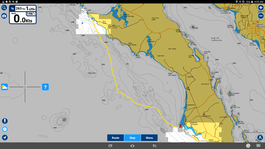Tap the blue question mark info icon
Screen dimensions: 265x149
coord(45,87)
